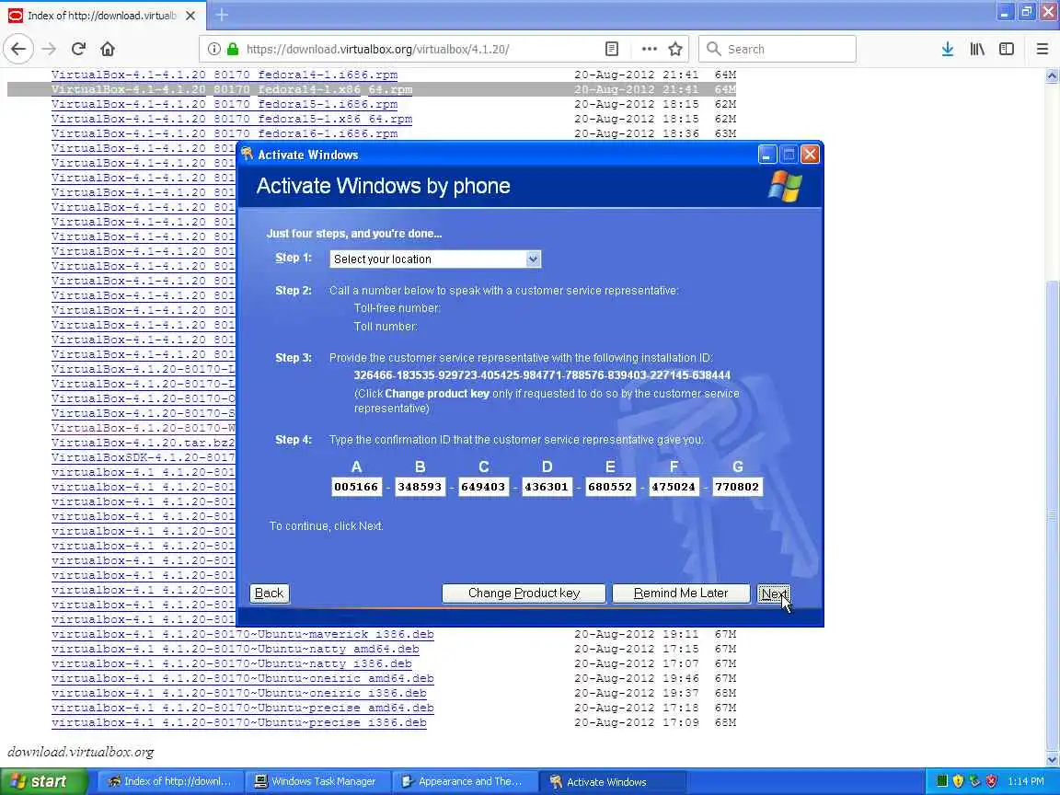Minimize the Activate Windows dialog
This screenshot has height=795, width=1060.
[766, 155]
